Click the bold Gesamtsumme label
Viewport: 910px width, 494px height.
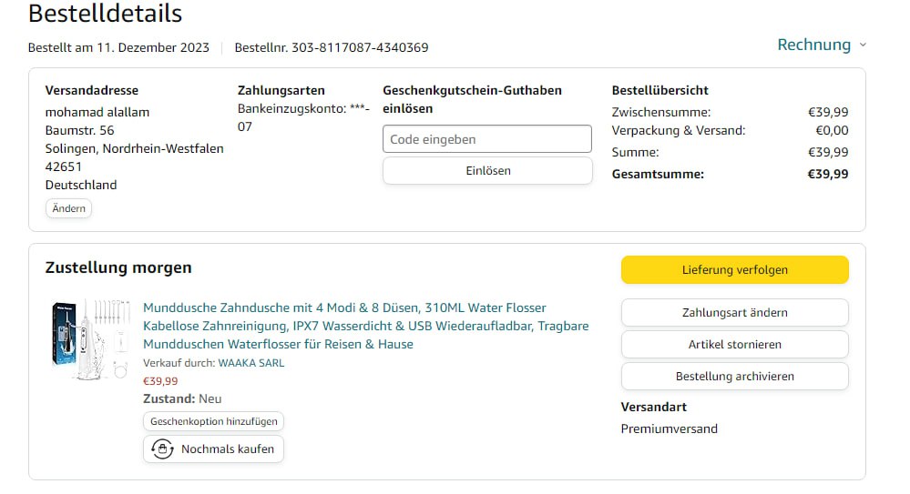coord(658,174)
